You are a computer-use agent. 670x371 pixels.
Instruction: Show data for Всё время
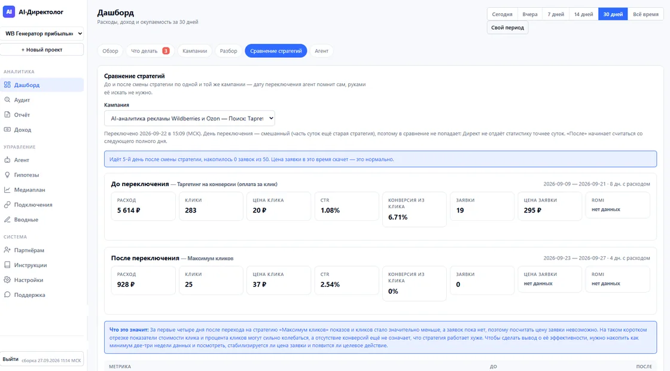coord(645,14)
